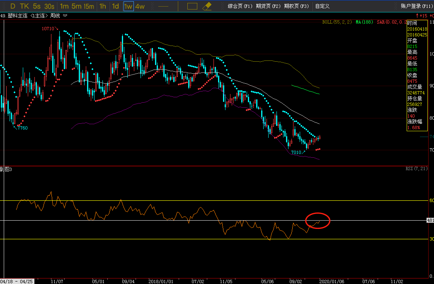Image resolution: width=434 pixels, height=284 pixels.
Task: Select the TK tick period button
Action: (24, 6)
